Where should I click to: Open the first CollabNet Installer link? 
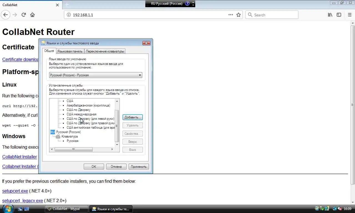click(20, 157)
